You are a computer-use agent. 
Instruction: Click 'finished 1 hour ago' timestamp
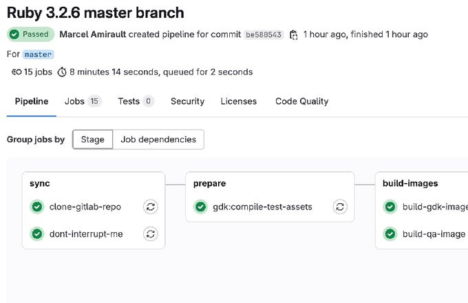pos(390,34)
